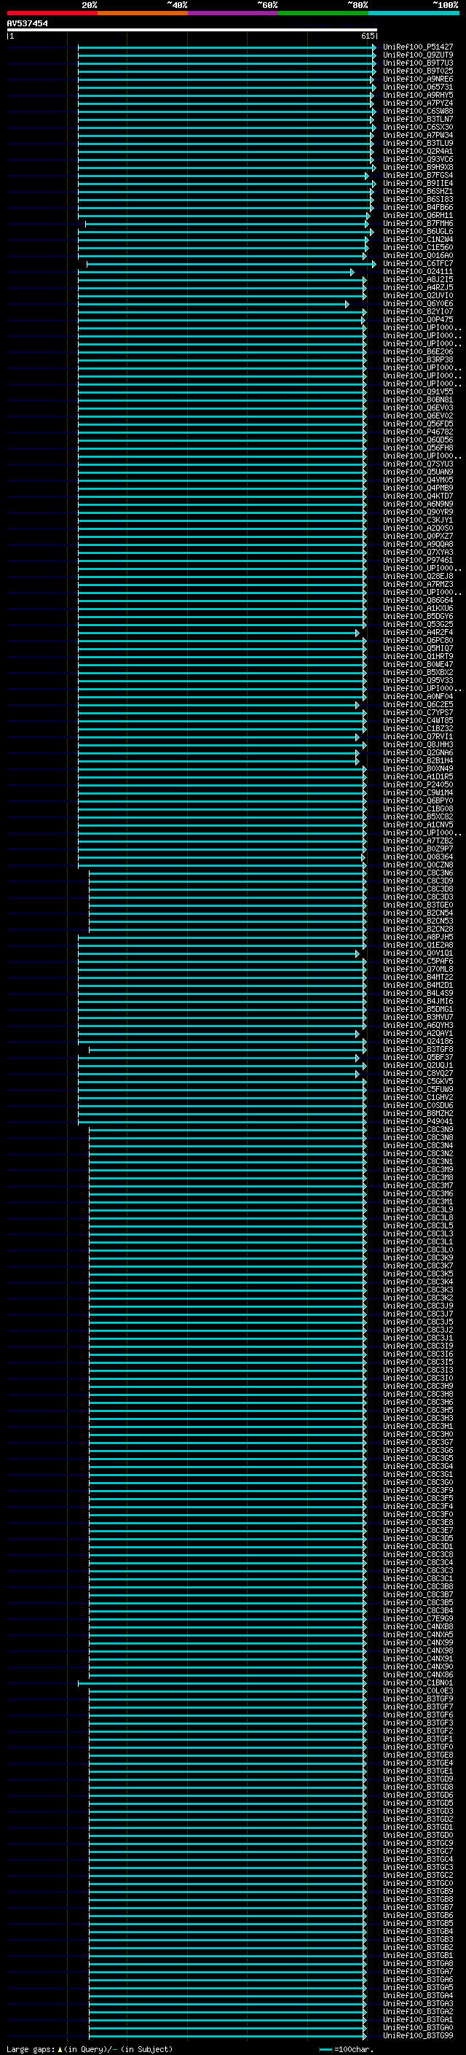Open hit UniRef100_Q0CZN8
Image resolution: width=466 pixels, height=2055 pixels.
pyautogui.click(x=418, y=865)
